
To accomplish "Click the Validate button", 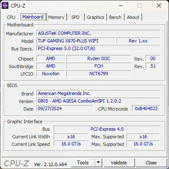I will point(119,163).
